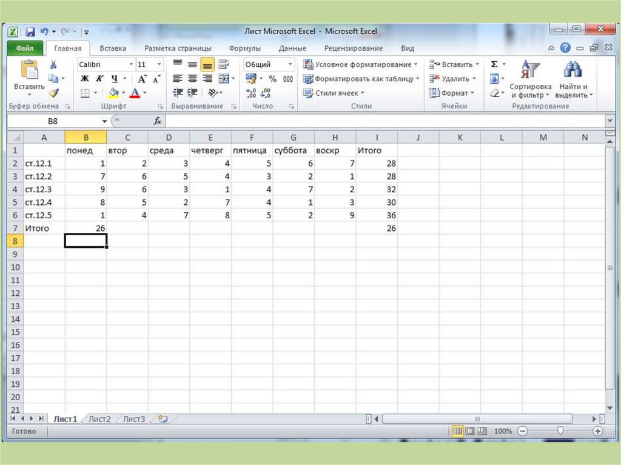Screen dimensions: 621x465
Task: Toggle italic formatting (К)
Action: (x=99, y=79)
